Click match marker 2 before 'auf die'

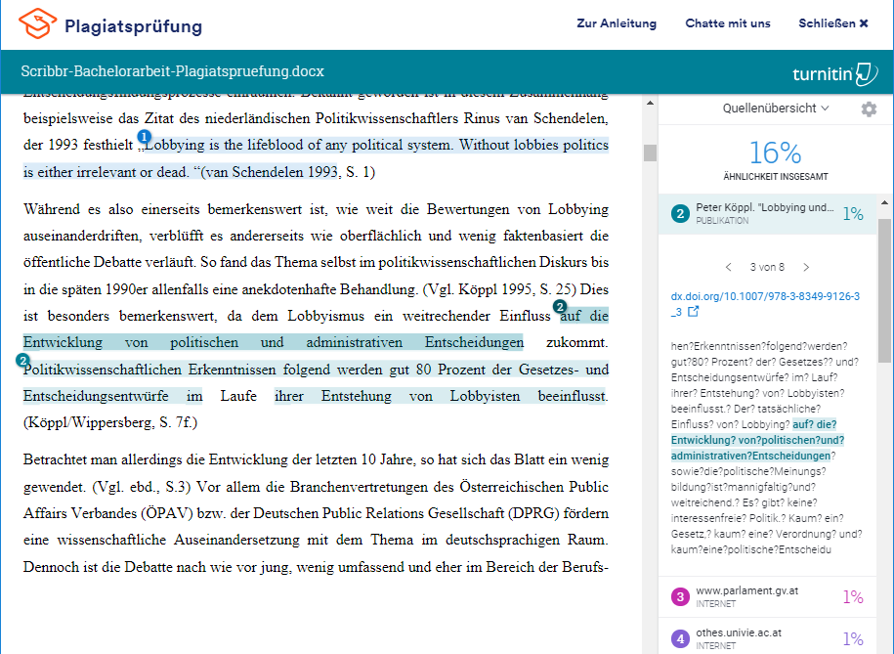560,307
